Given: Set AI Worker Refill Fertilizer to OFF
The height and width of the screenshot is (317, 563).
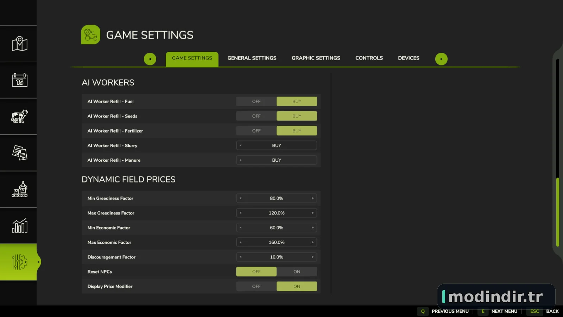Looking at the screenshot, I should click(256, 131).
